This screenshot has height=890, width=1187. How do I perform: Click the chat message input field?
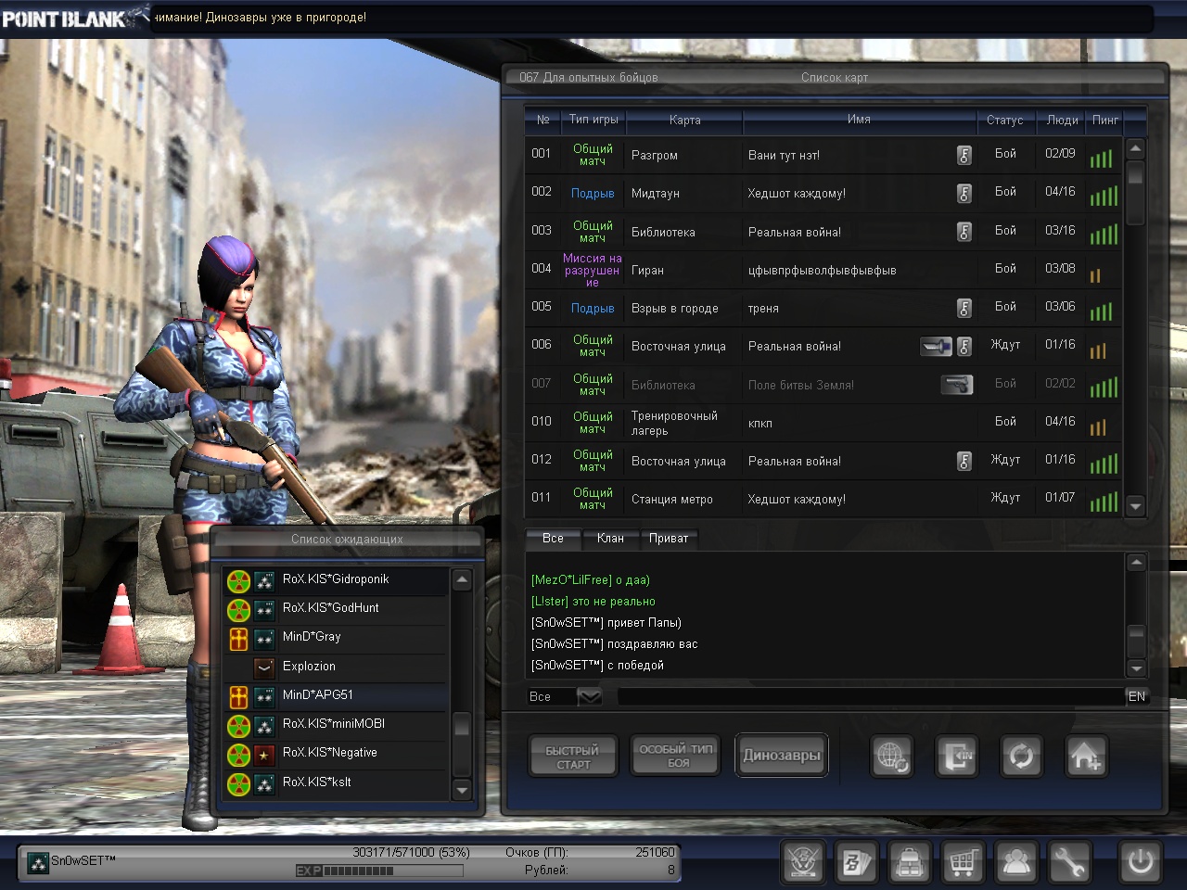(870, 696)
